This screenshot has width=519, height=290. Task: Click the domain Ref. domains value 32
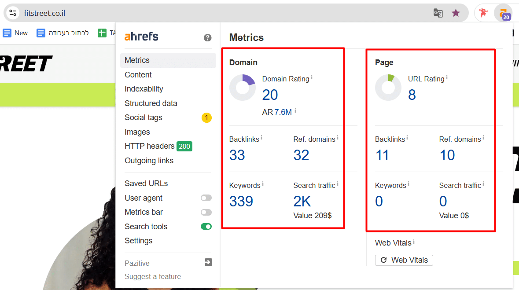(301, 155)
